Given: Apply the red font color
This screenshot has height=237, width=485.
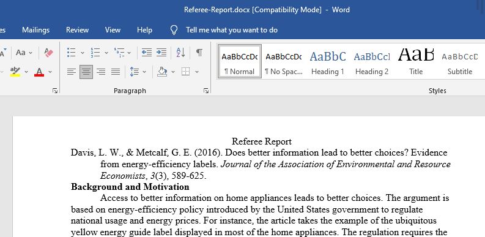Looking at the screenshot, I should 39,72.
